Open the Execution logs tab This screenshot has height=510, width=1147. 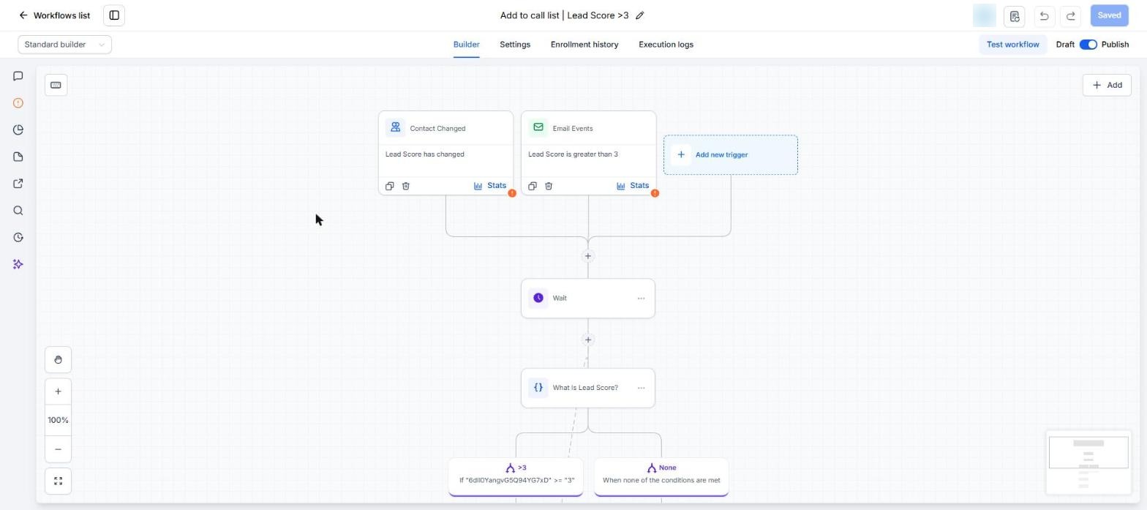(666, 45)
